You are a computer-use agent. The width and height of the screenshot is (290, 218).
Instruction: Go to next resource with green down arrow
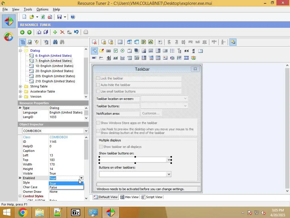tap(22, 32)
